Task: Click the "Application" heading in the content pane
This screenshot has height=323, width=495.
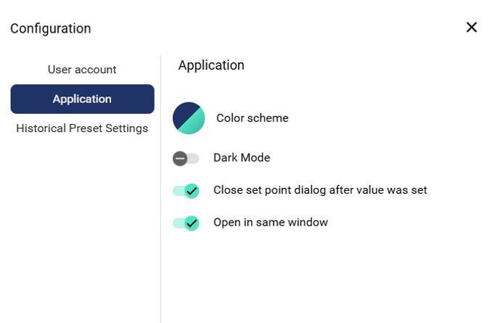Action: click(211, 65)
